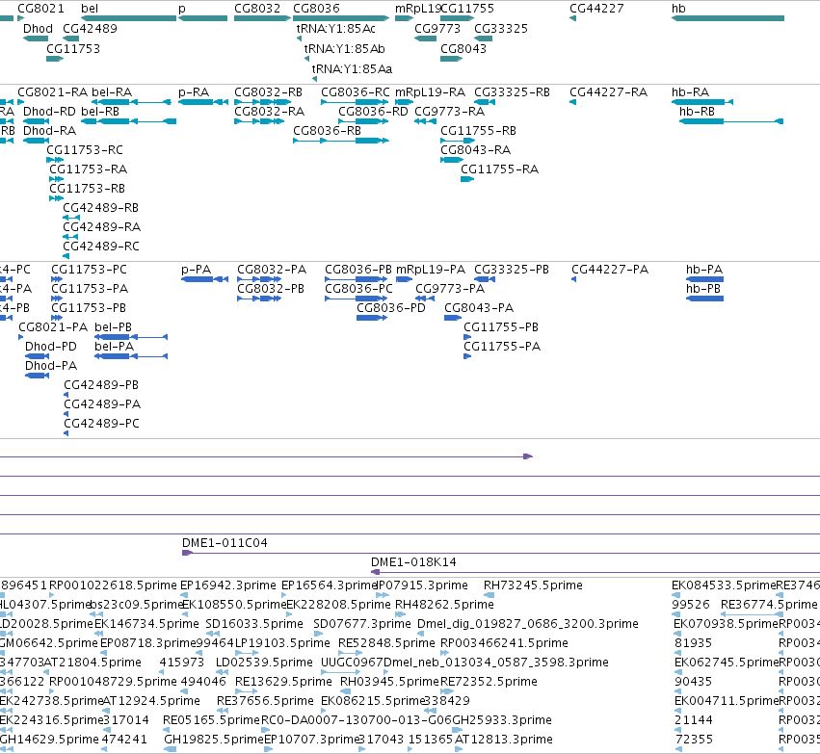This screenshot has width=820, height=754.
Task: Click the RE13629.5prime EST label
Action: [283, 682]
